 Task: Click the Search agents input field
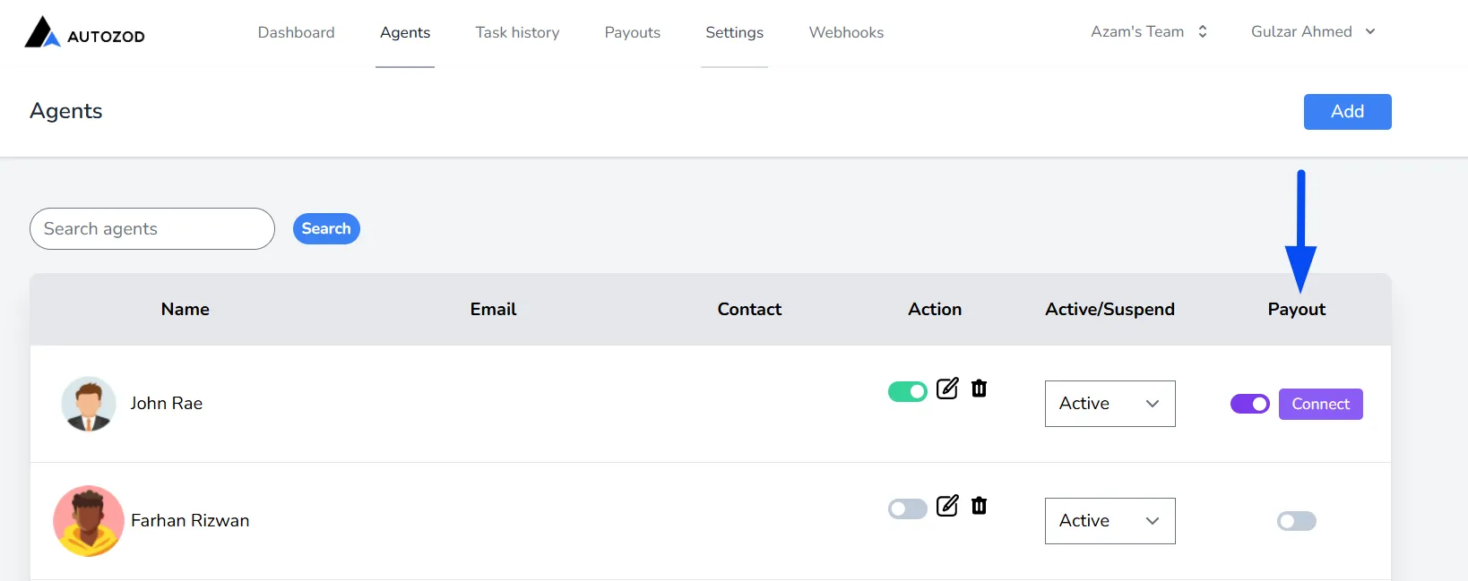pyautogui.click(x=152, y=229)
